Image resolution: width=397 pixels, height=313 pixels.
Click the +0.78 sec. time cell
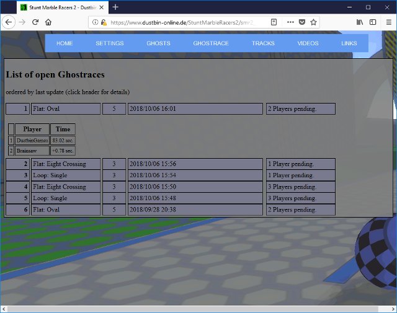(x=63, y=151)
